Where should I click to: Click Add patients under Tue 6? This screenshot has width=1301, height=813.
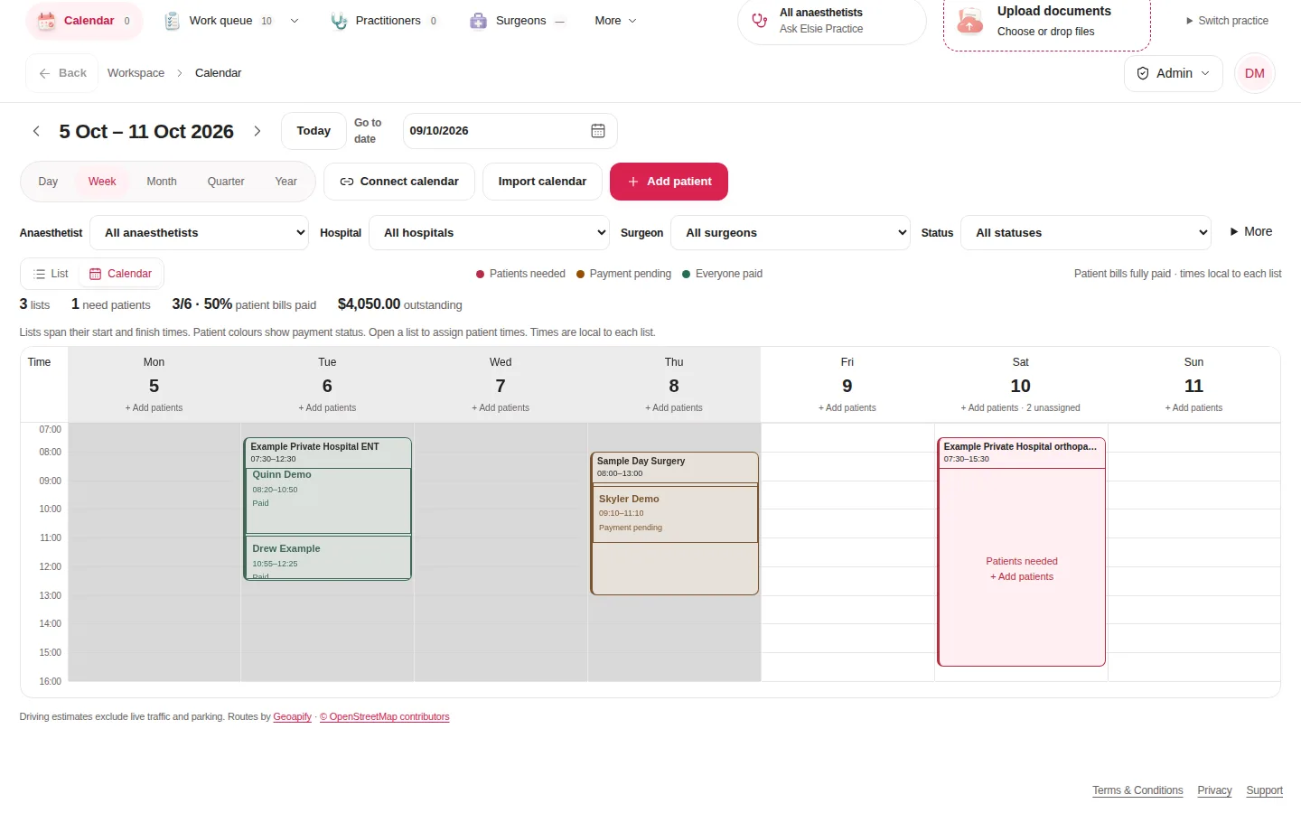[327, 408]
